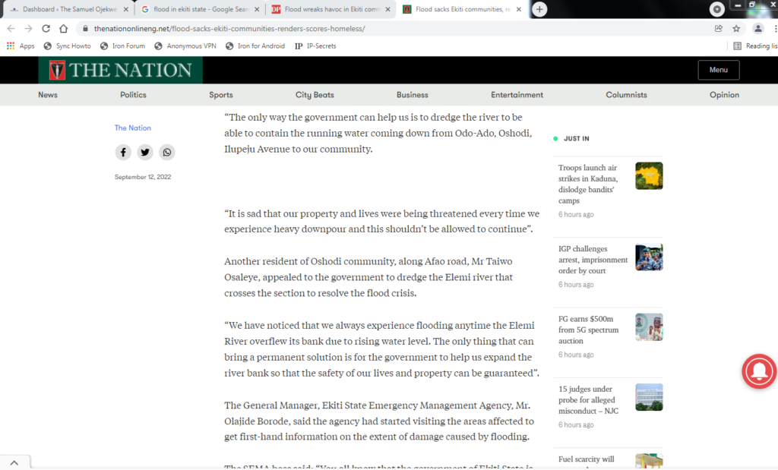Open a new browser tab
Viewport: 778px width, 470px height.
point(539,9)
